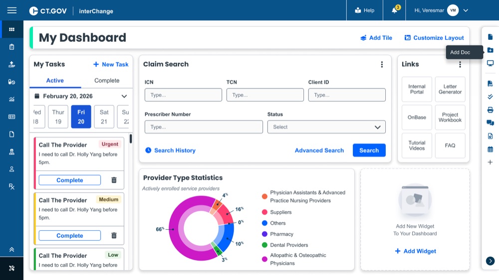
Task: Click the PDF file icon in right toolbar
Action: tap(490, 84)
